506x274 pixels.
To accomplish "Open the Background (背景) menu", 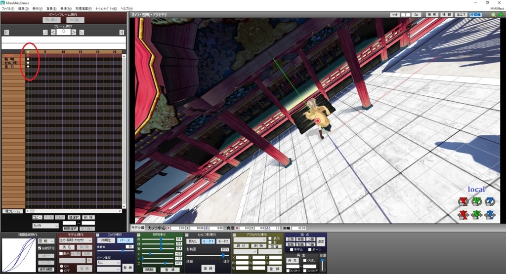I will pos(51,9).
